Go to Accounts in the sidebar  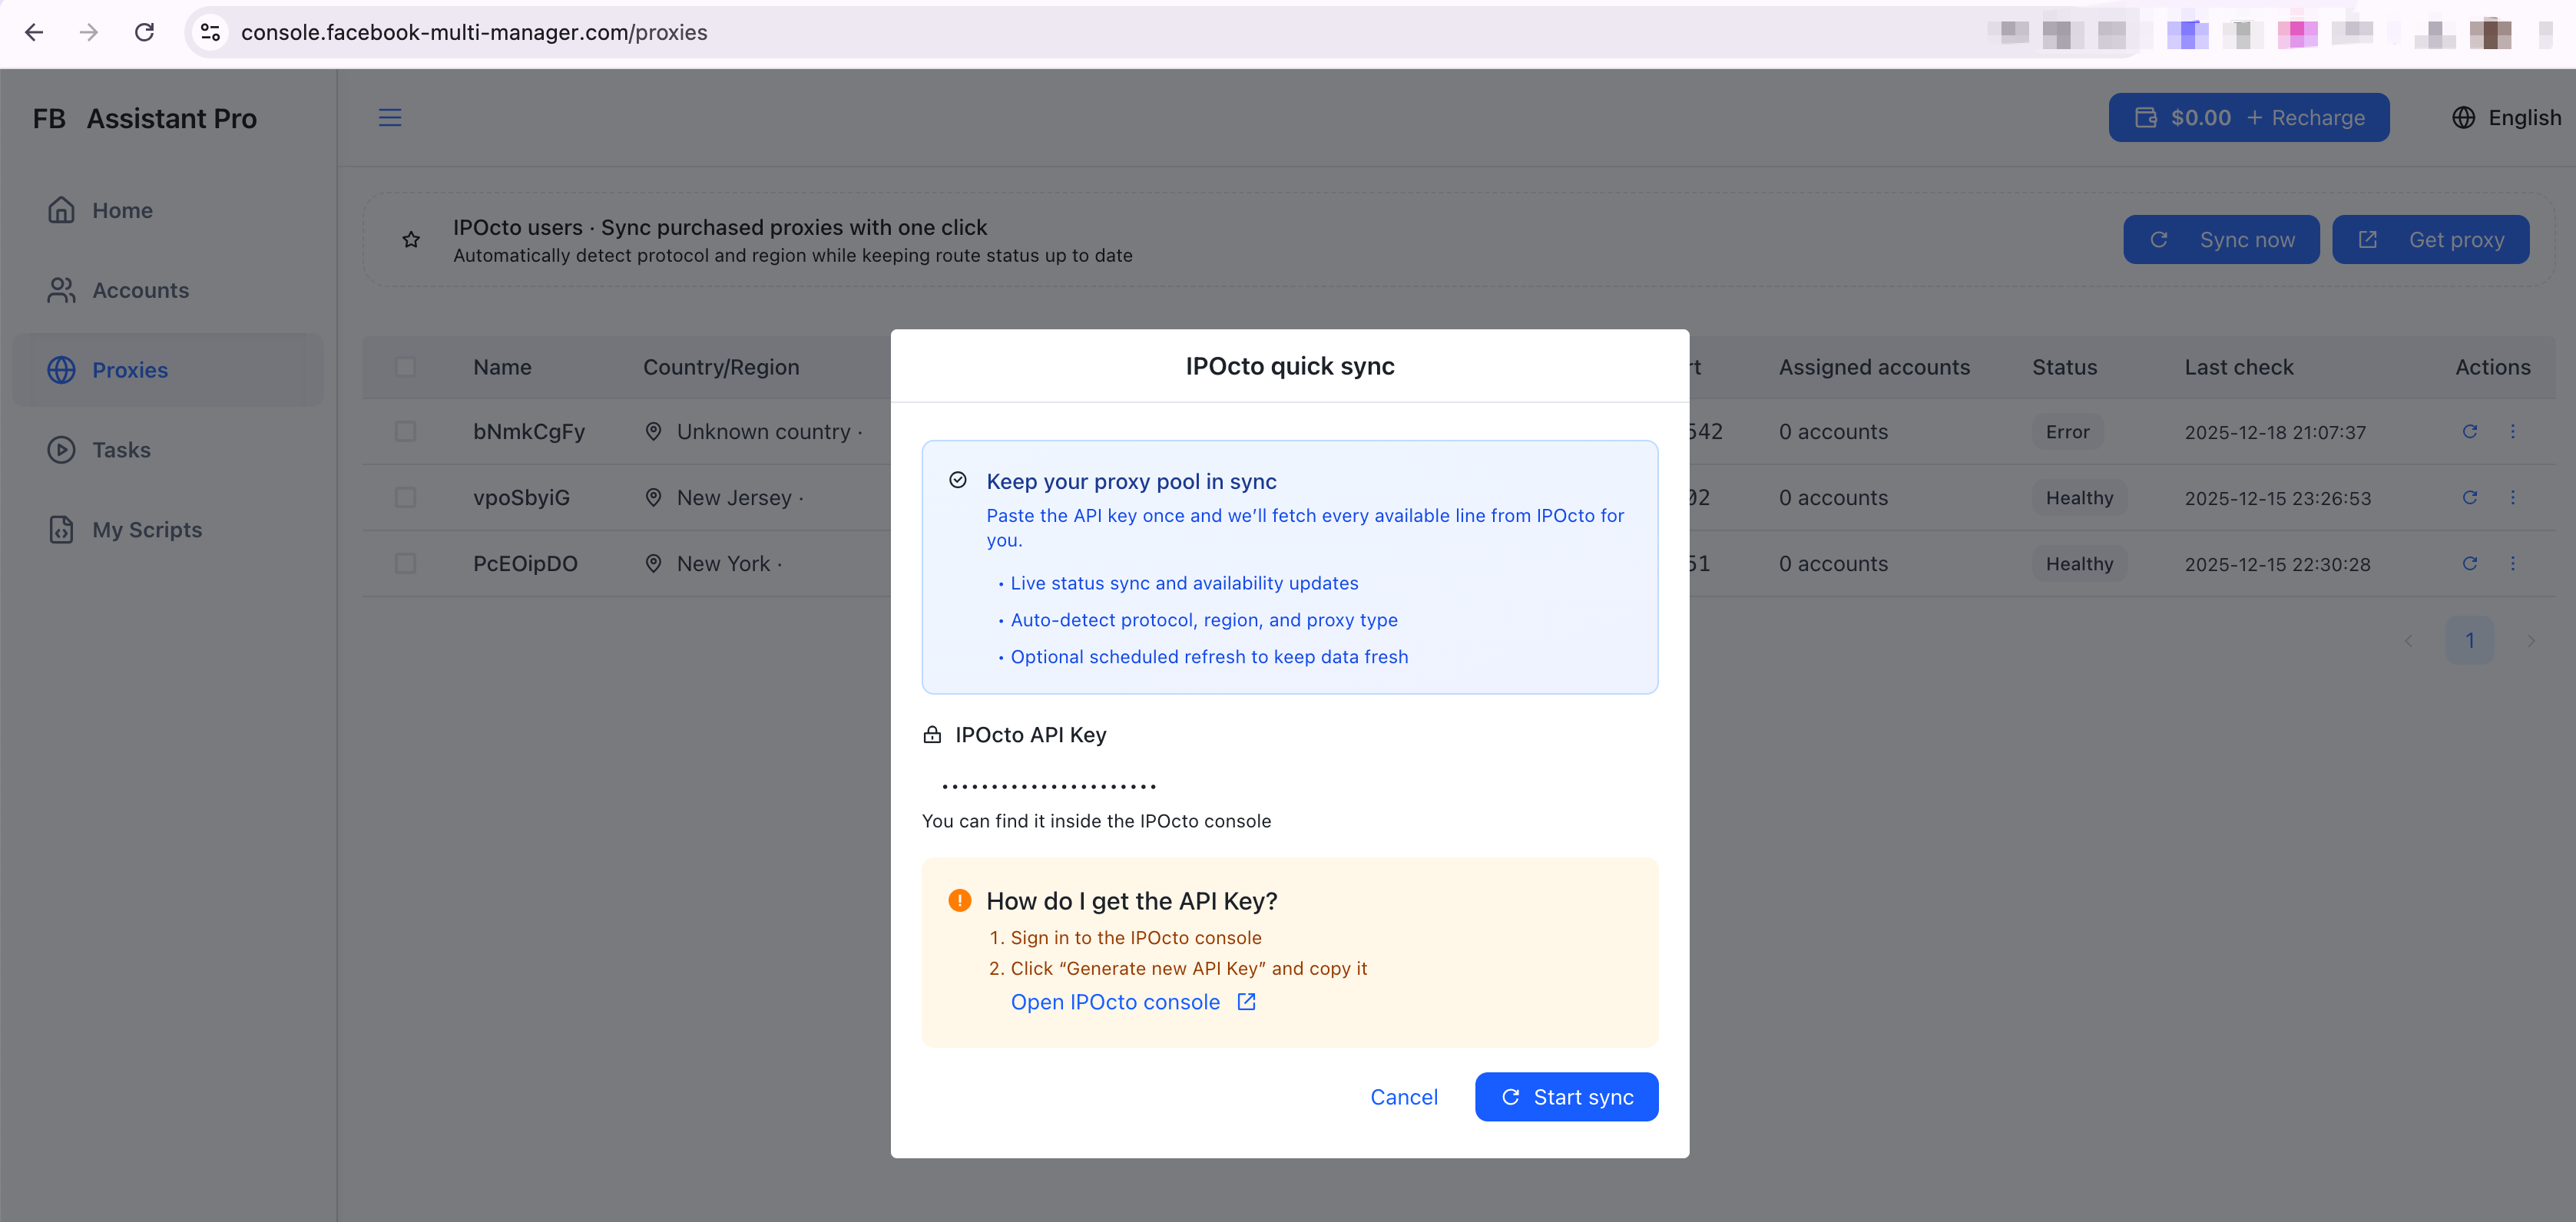pos(140,289)
